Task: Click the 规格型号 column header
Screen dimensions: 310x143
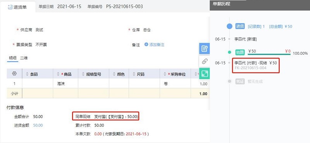Action: pos(94,74)
